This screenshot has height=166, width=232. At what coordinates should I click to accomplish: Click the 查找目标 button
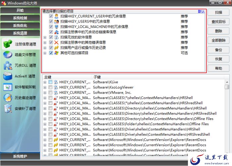(218, 22)
